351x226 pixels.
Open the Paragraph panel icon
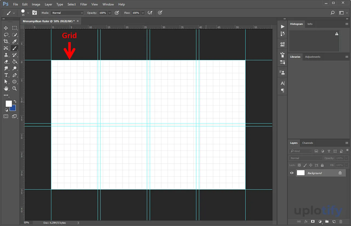point(282,91)
